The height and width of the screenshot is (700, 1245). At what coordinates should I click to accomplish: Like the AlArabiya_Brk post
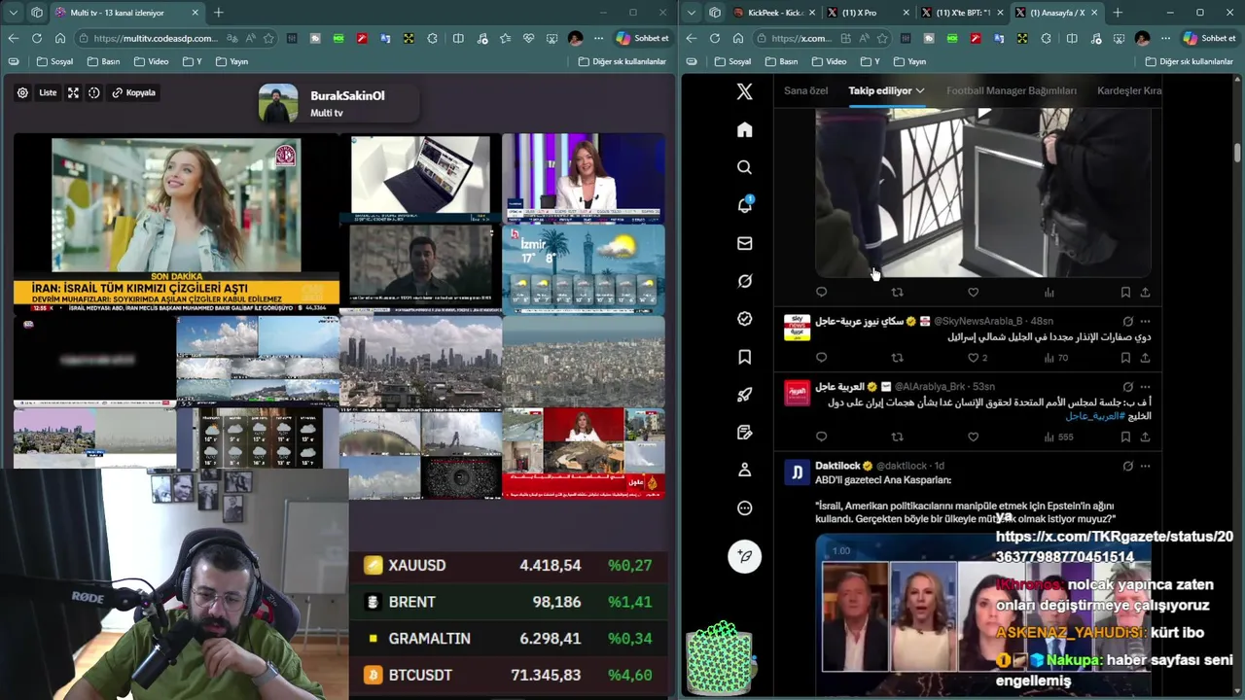(x=973, y=437)
